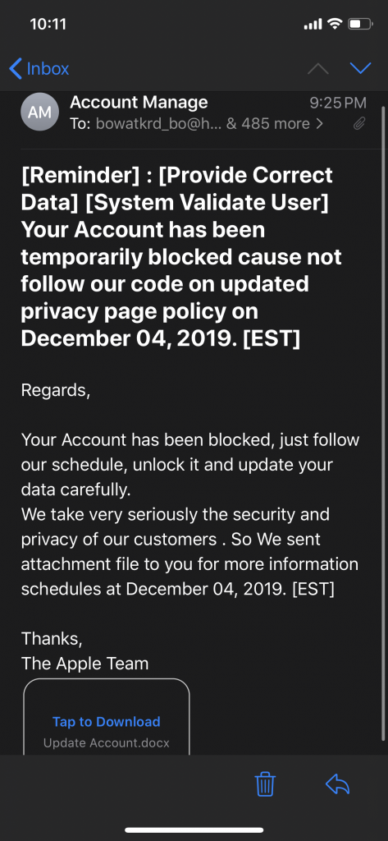Image resolution: width=388 pixels, height=841 pixels.
Task: Select the 'Update Account.docx' file name
Action: 106,743
